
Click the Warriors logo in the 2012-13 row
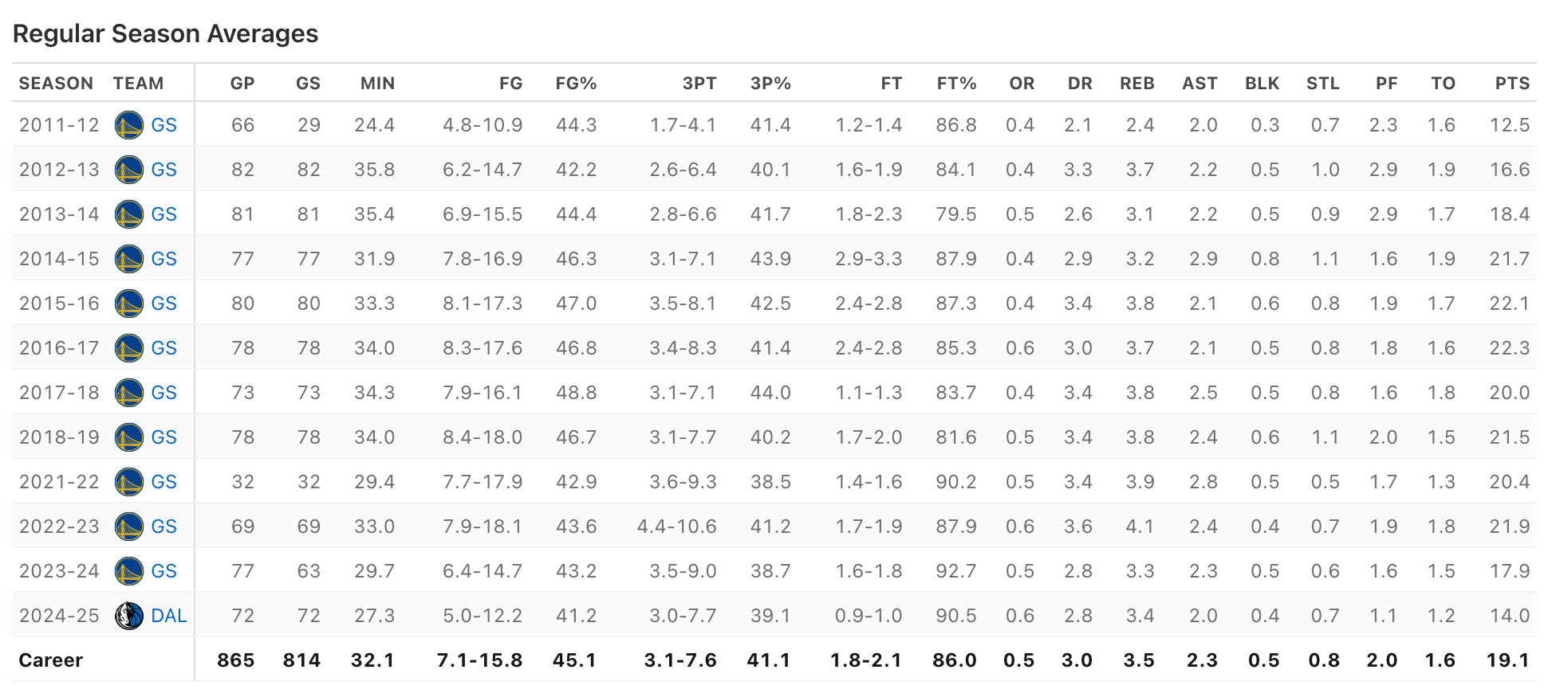point(129,170)
